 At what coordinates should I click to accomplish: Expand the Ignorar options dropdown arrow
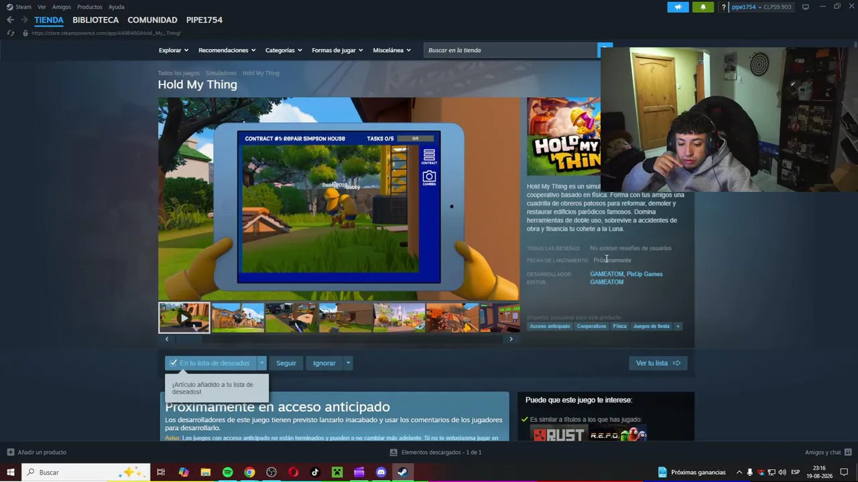348,363
